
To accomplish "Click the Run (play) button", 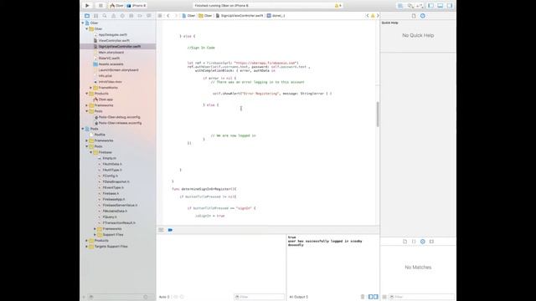I will click(x=87, y=6).
